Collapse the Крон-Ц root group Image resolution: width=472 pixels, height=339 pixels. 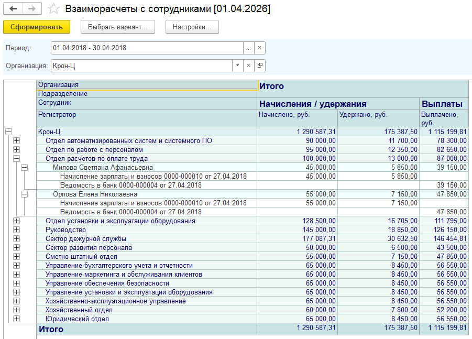(8, 132)
